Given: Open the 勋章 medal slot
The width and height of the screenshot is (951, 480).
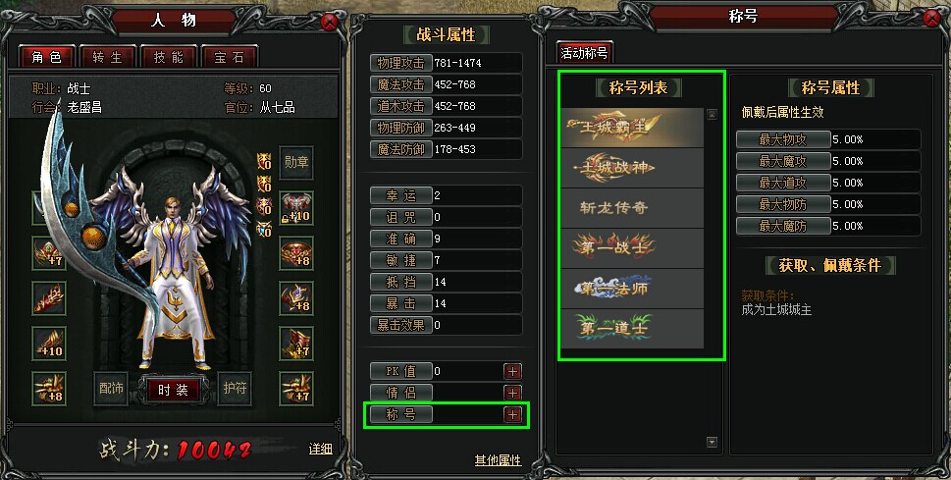Looking at the screenshot, I should (x=296, y=163).
